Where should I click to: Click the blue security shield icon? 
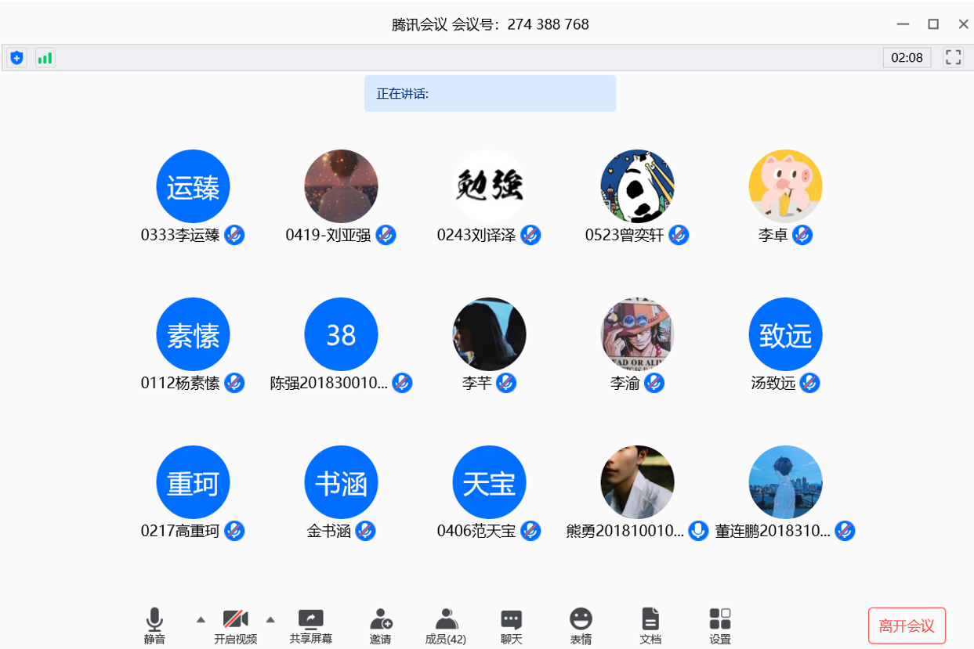pyautogui.click(x=17, y=58)
